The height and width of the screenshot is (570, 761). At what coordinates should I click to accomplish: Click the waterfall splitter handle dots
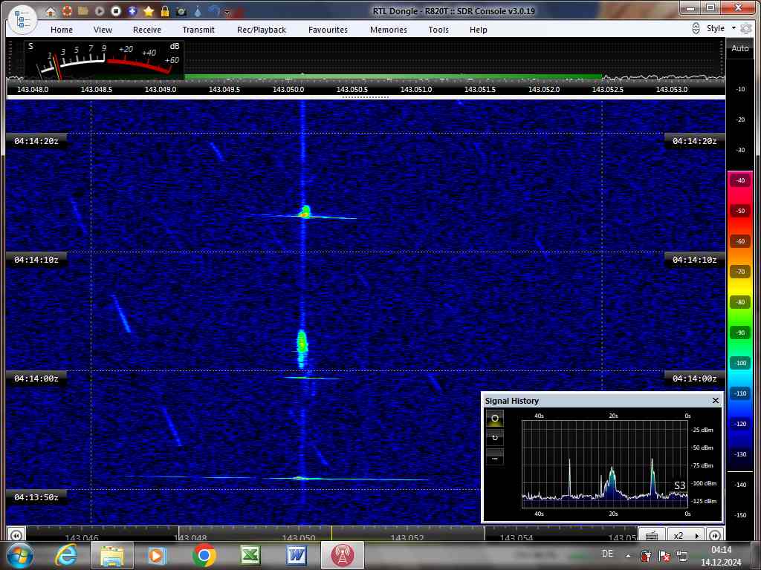(x=366, y=97)
